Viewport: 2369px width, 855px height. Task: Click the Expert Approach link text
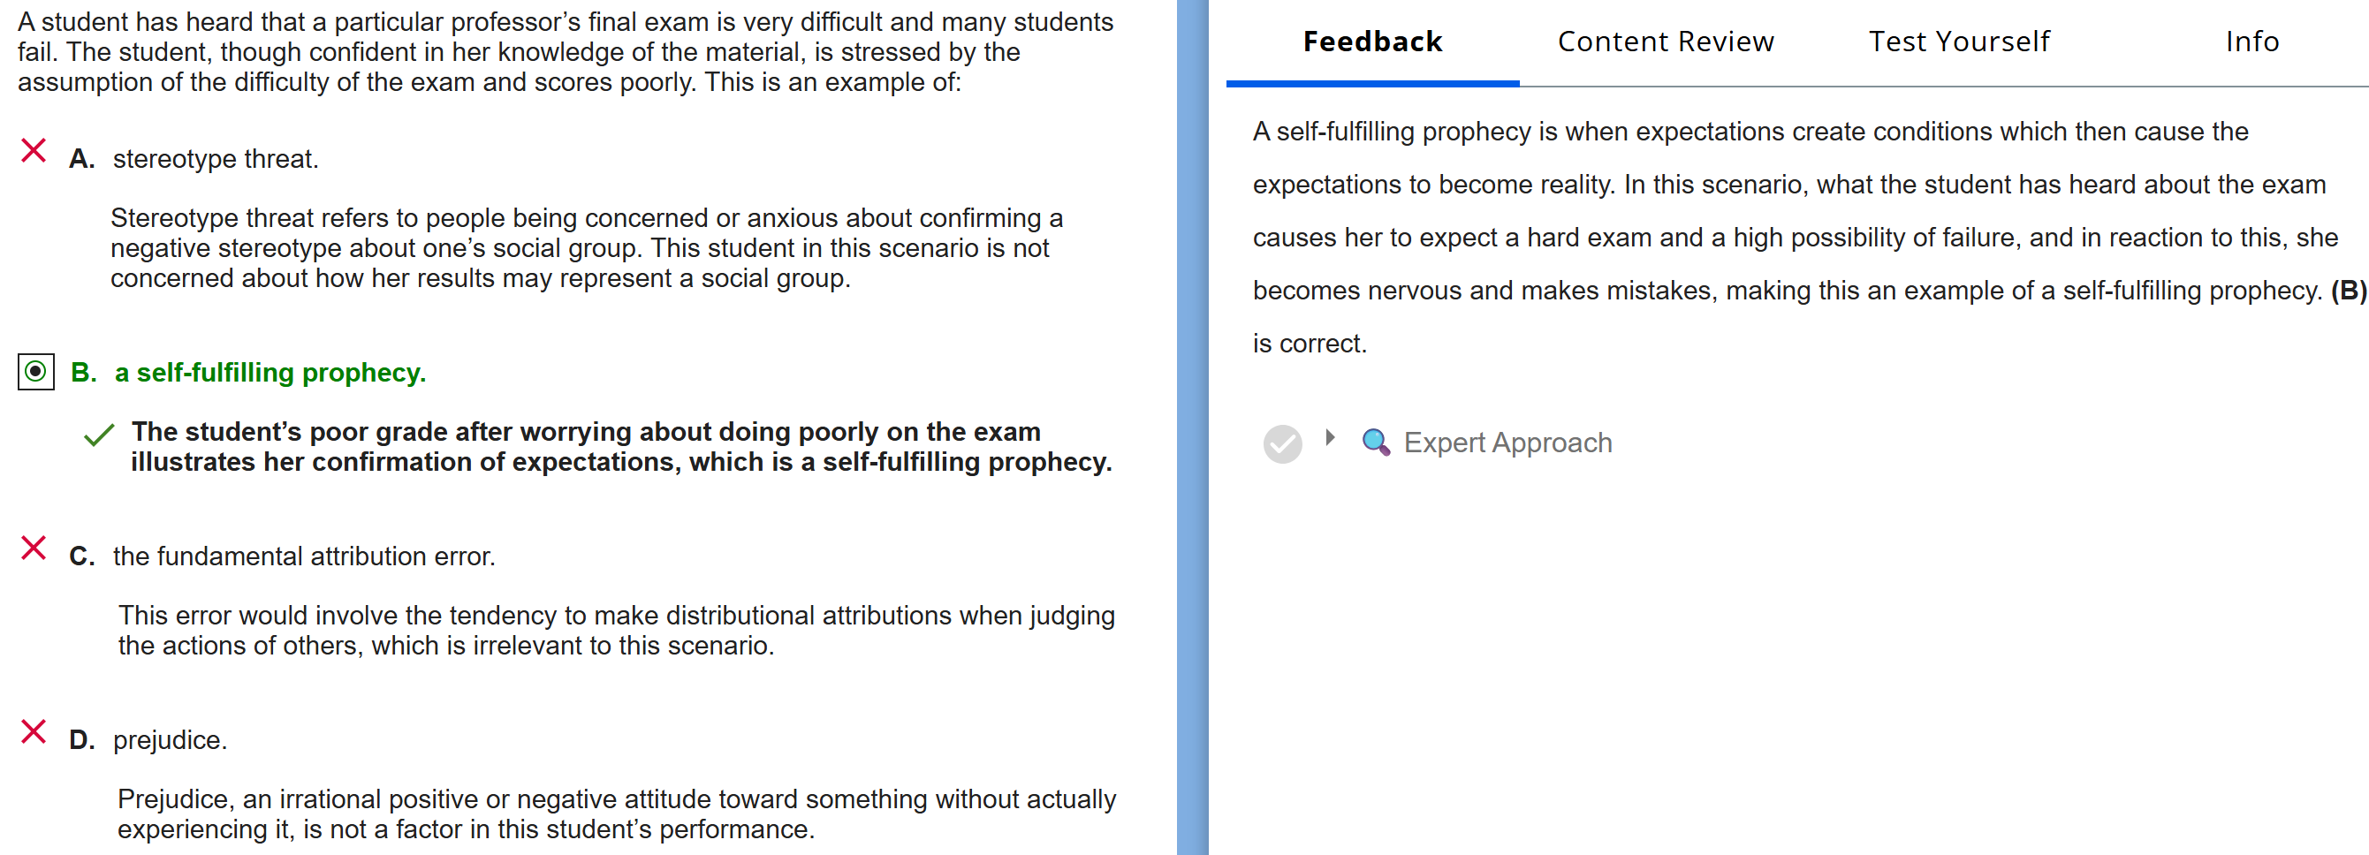pos(1507,443)
